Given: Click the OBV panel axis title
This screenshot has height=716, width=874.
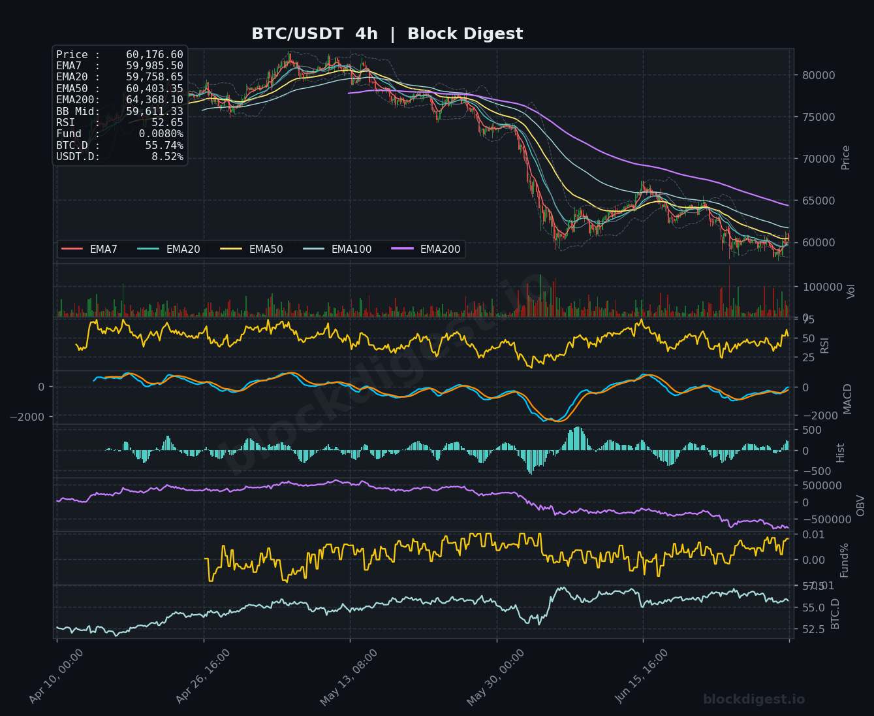Looking at the screenshot, I should 860,505.
